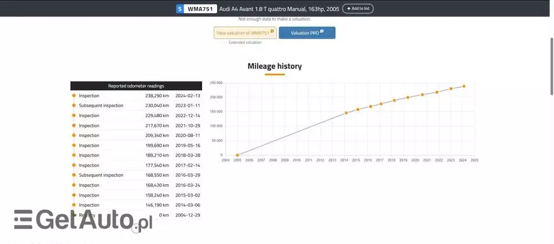This screenshot has height=244, width=554.
Task: Select the 2005 data point on mileage chart
Action: pyautogui.click(x=237, y=155)
